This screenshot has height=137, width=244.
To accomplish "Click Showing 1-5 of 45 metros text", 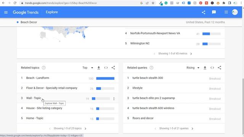I will coord(173,53).
